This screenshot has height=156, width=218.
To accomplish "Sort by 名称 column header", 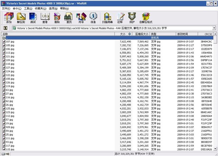I will tap(58, 34).
